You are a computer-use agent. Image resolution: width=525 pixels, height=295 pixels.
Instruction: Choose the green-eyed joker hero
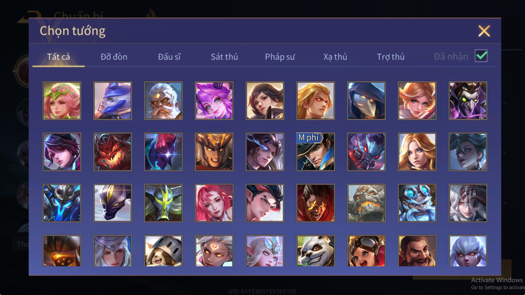(x=468, y=101)
